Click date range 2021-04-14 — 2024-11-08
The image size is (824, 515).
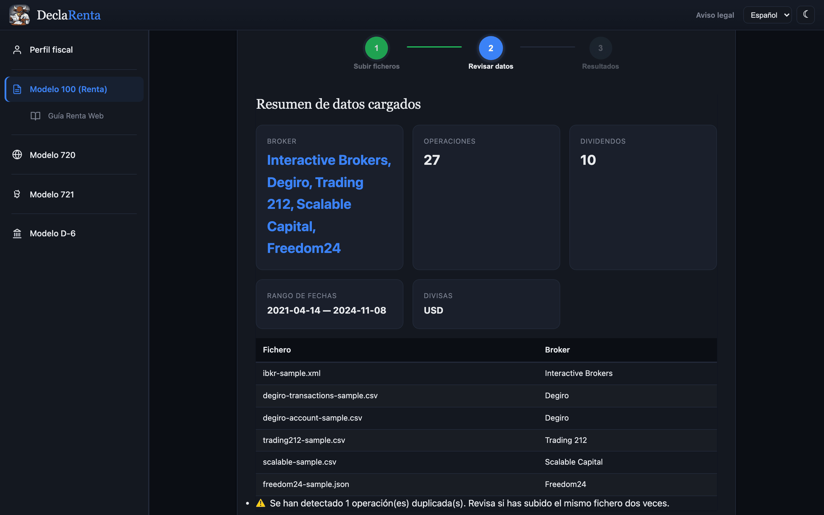pos(326,310)
